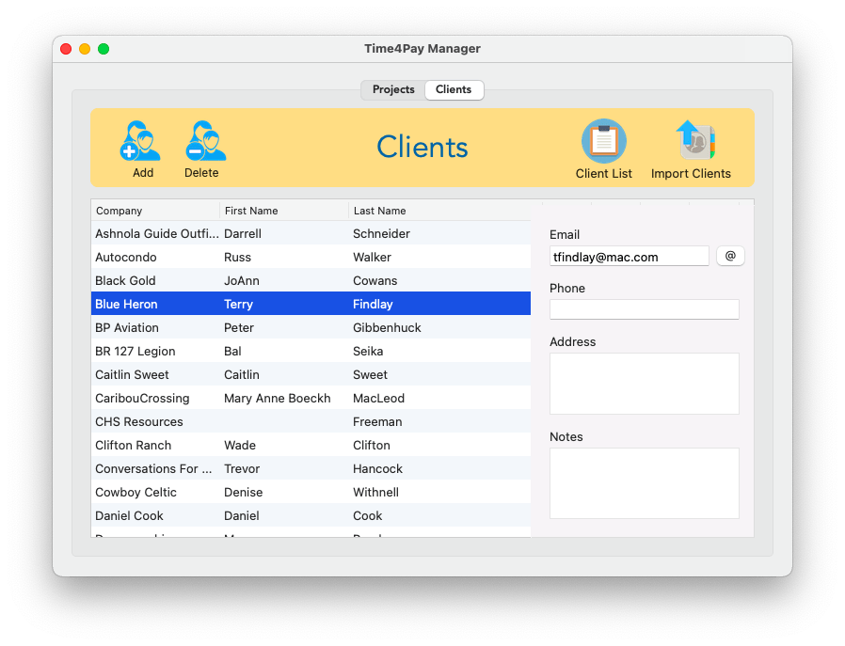Open the Client List clipboard icon
845x646 pixels.
pos(603,141)
